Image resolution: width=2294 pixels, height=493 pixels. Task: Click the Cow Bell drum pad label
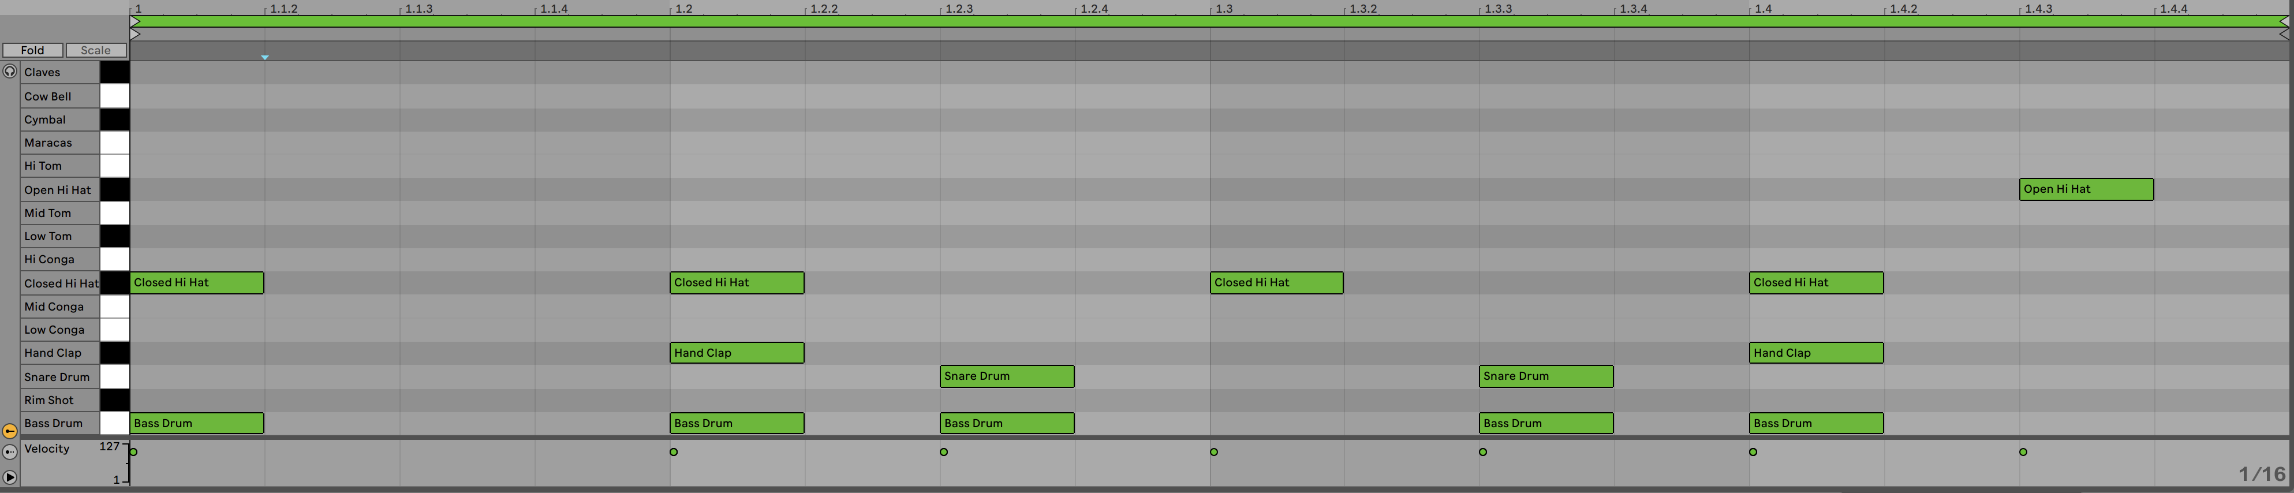click(47, 96)
